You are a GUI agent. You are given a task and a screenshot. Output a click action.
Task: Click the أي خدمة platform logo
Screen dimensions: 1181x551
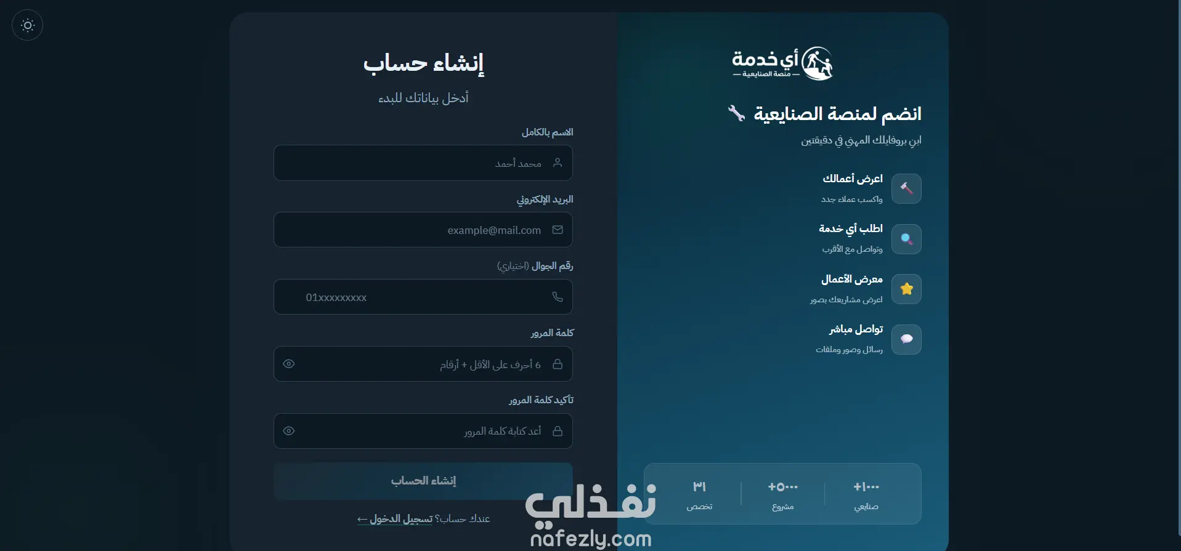pyautogui.click(x=782, y=63)
